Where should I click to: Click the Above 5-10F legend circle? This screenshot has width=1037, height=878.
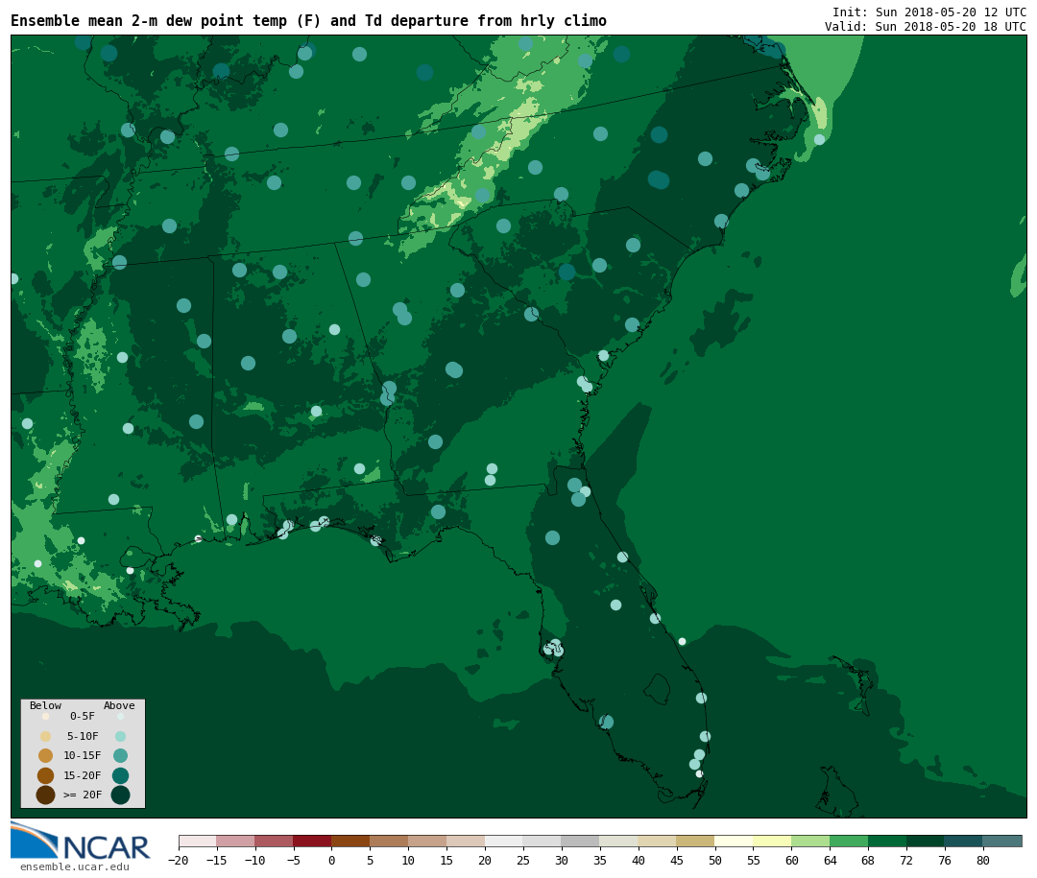[x=120, y=736]
